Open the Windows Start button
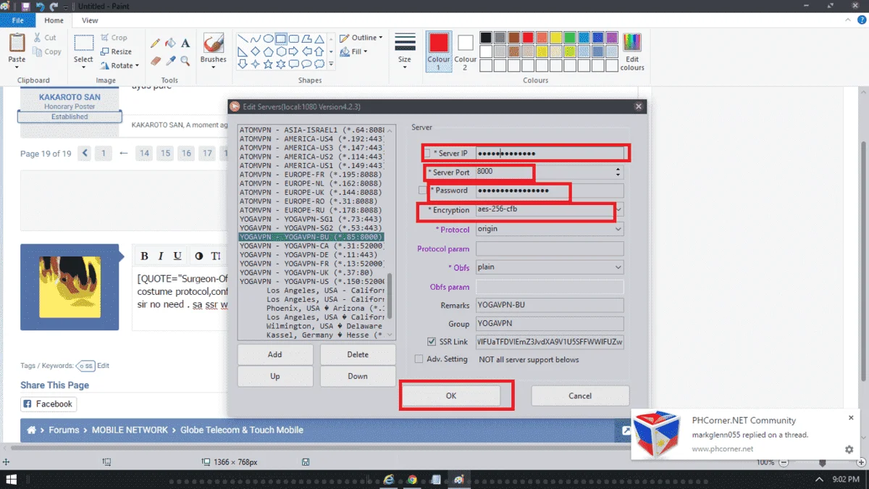 pos(12,480)
